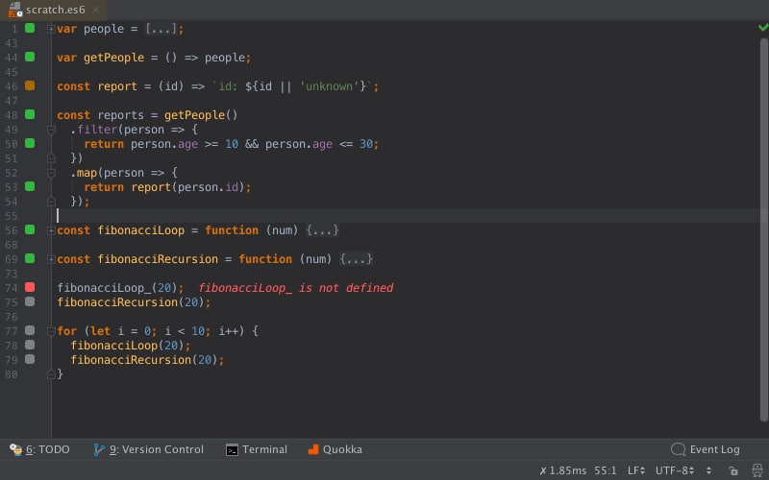
Task: Click gray Quokka indicator on line 78
Action: coord(30,345)
